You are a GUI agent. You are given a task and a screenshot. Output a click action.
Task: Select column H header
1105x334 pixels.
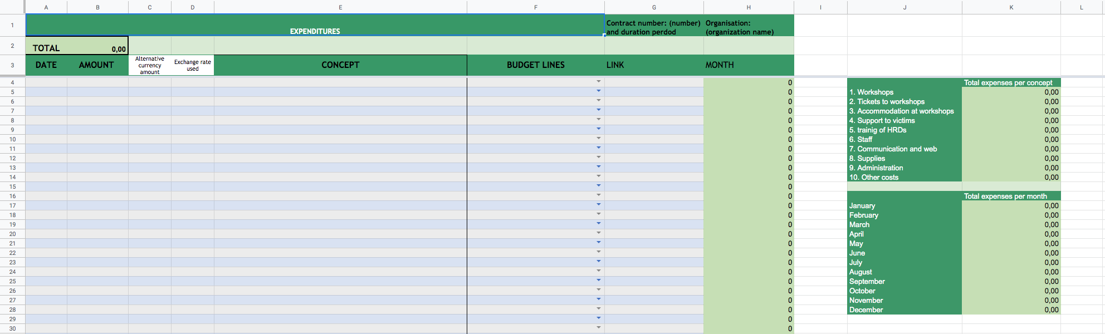pyautogui.click(x=749, y=7)
